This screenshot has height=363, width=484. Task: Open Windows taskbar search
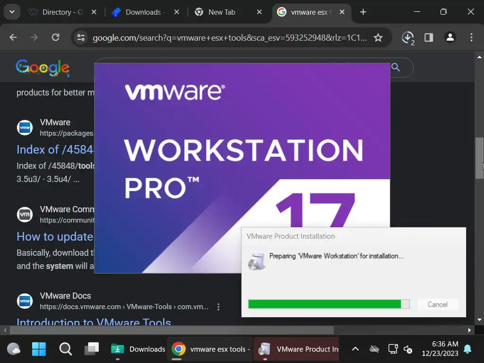click(x=65, y=349)
